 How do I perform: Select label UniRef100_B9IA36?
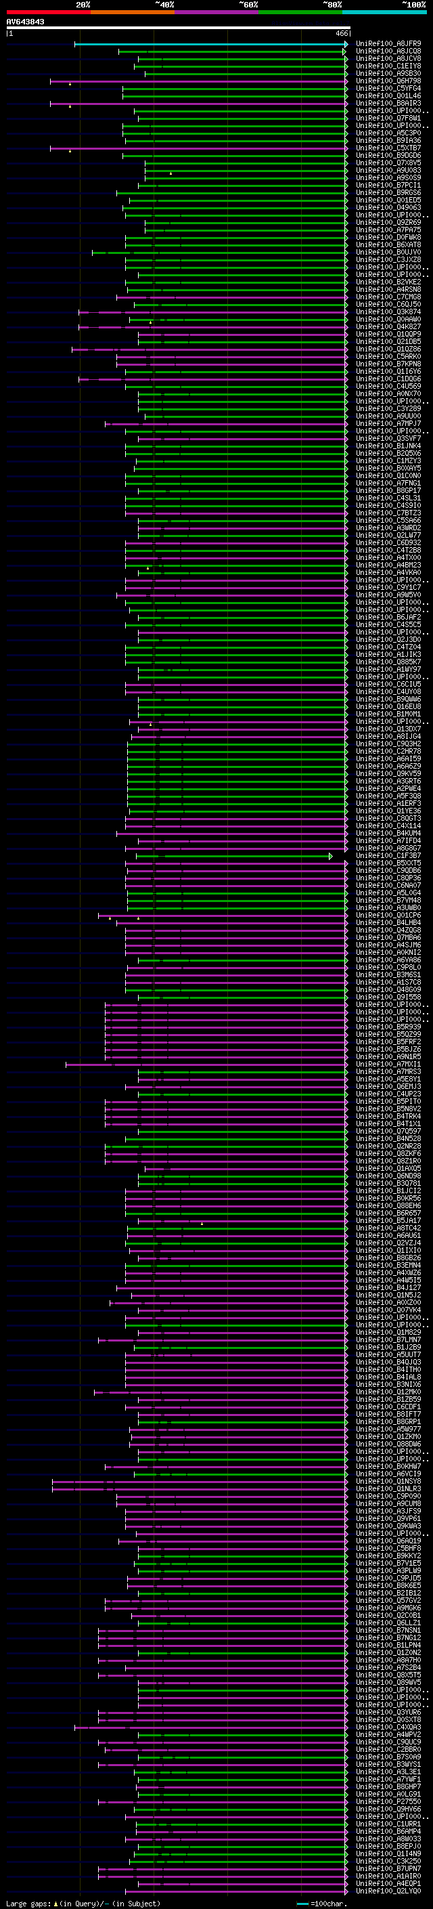tap(388, 141)
